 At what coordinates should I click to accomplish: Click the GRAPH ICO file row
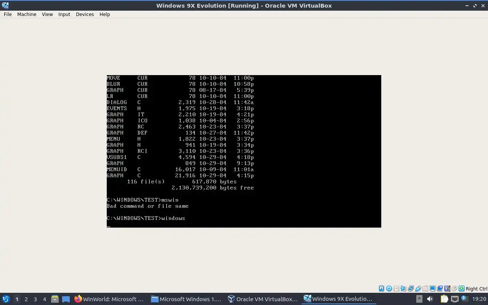click(x=180, y=120)
